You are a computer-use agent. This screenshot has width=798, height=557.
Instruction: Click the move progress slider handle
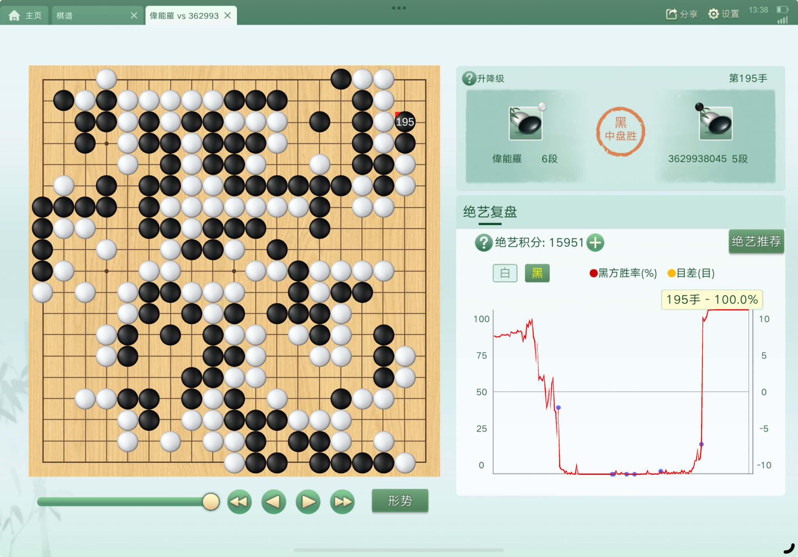[211, 502]
